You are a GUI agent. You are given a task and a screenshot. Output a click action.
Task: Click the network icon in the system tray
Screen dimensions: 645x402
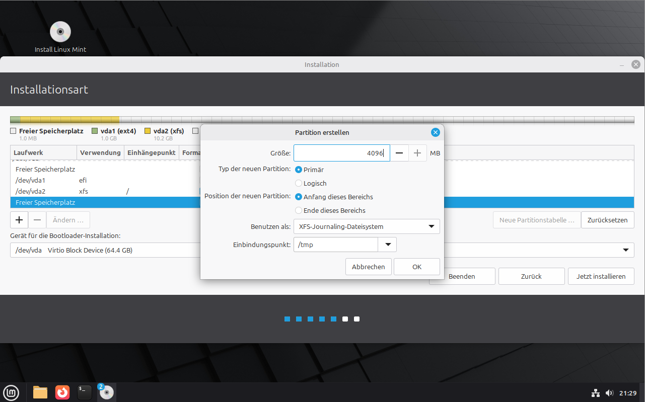(595, 393)
